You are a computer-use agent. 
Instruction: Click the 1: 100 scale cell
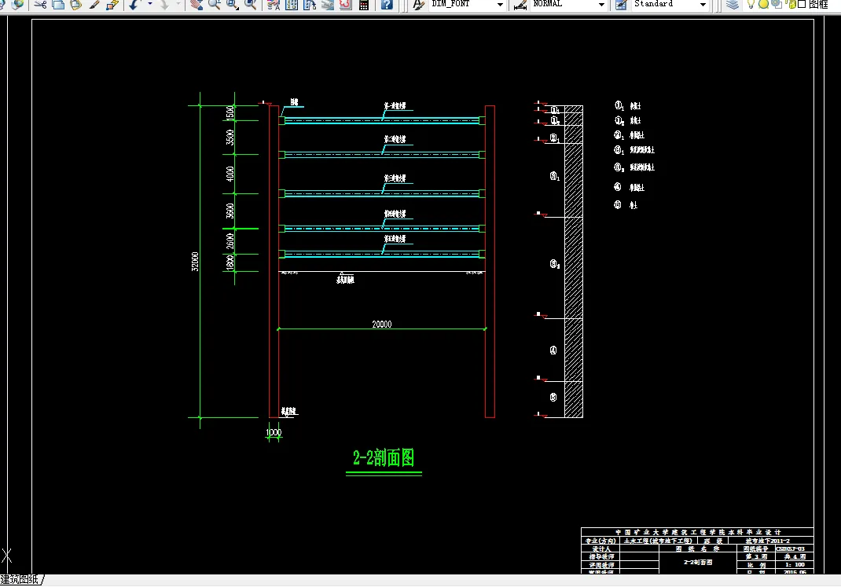point(795,564)
